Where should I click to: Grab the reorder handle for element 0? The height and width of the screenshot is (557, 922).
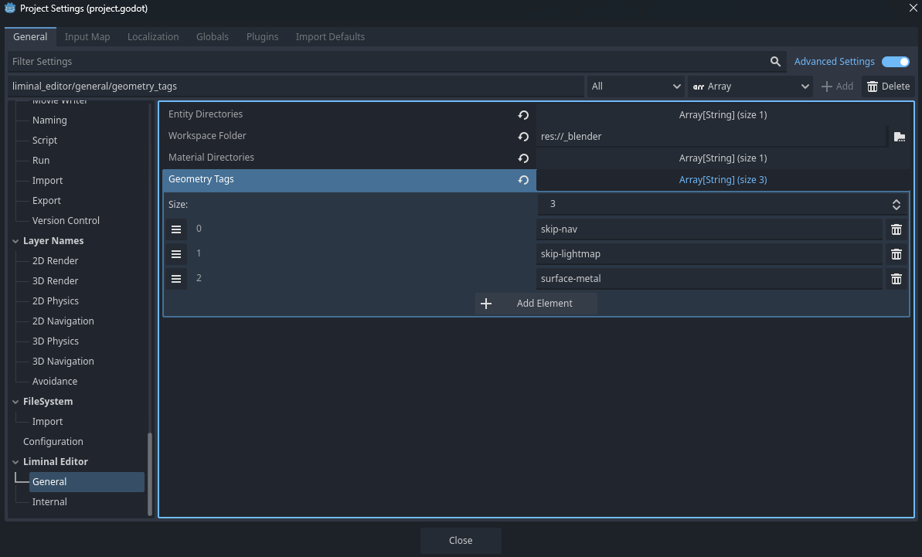click(175, 229)
